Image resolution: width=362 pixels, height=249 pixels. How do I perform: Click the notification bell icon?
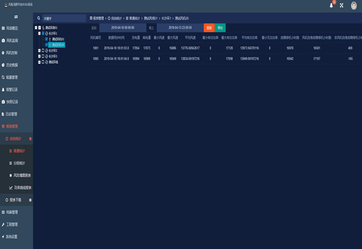[x=331, y=6]
